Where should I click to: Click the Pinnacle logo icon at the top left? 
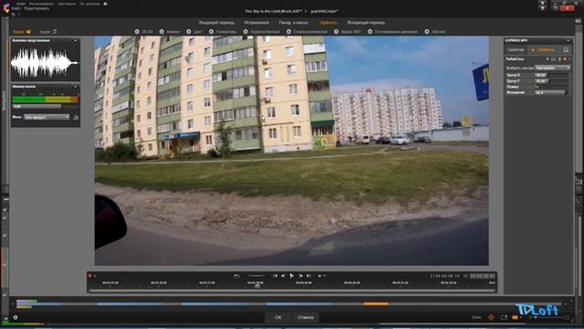(x=5, y=8)
